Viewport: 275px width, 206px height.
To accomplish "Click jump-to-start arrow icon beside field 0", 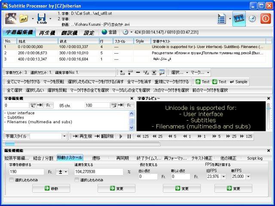I will [x=40, y=105].
